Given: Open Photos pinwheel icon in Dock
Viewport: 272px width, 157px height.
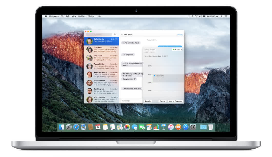Looking at the screenshot, I should point(127,127).
